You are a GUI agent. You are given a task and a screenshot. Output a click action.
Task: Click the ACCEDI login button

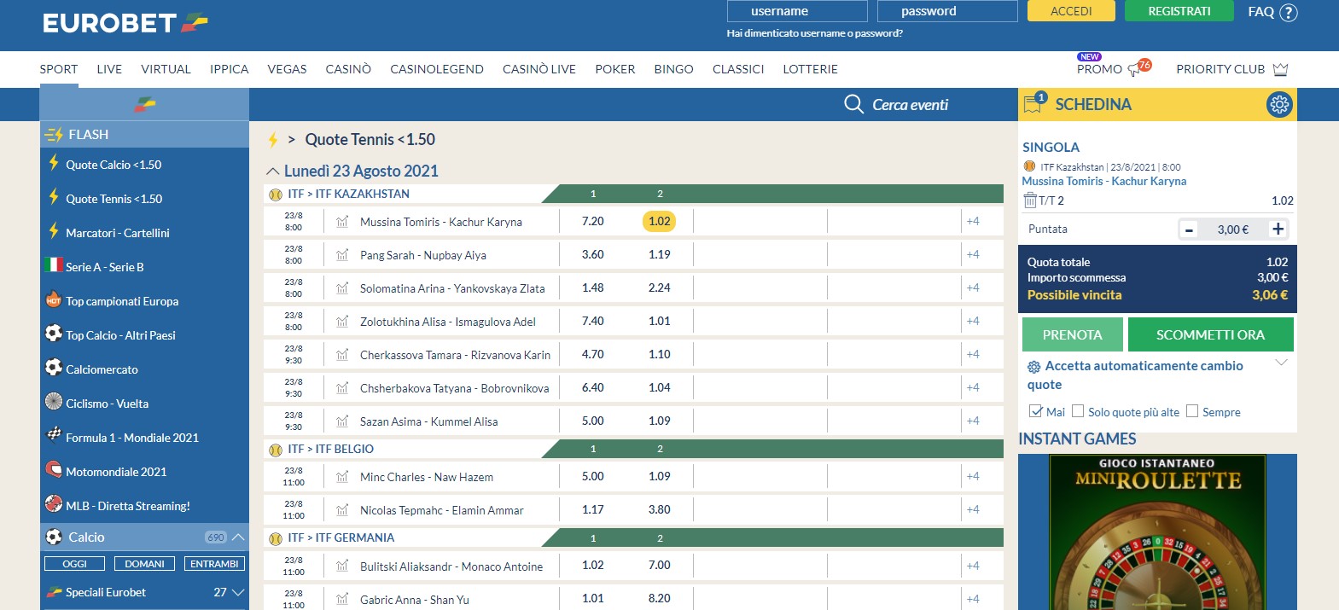pos(1071,11)
